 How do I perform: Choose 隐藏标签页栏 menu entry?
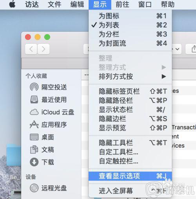130,91
